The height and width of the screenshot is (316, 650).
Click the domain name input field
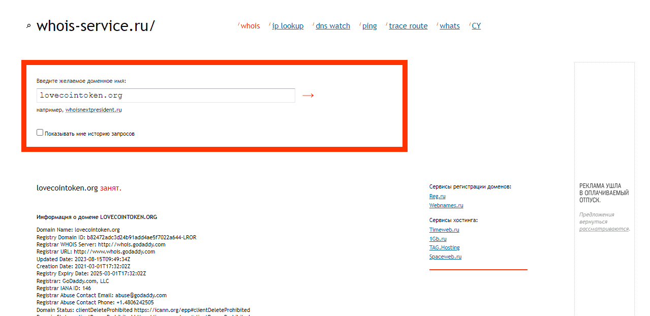click(x=166, y=96)
